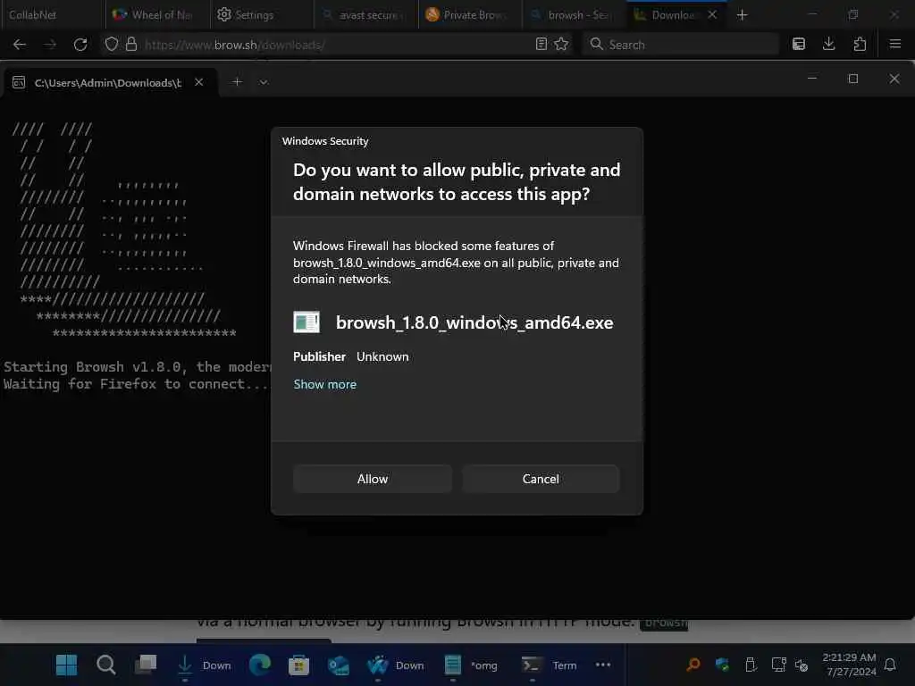Click the browsh executable icon in dialog
The height and width of the screenshot is (686, 915).
coord(306,322)
